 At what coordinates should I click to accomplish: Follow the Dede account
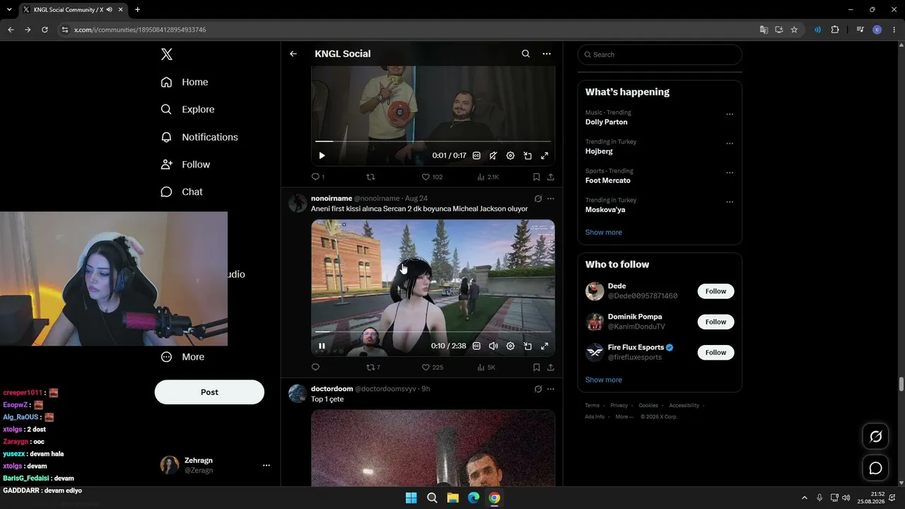click(x=716, y=291)
